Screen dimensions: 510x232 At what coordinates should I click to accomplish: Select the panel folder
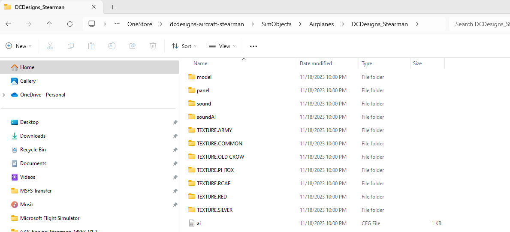tap(203, 90)
